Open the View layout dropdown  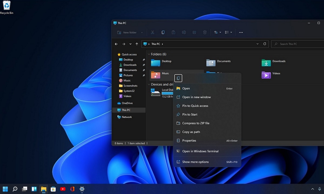click(231, 32)
